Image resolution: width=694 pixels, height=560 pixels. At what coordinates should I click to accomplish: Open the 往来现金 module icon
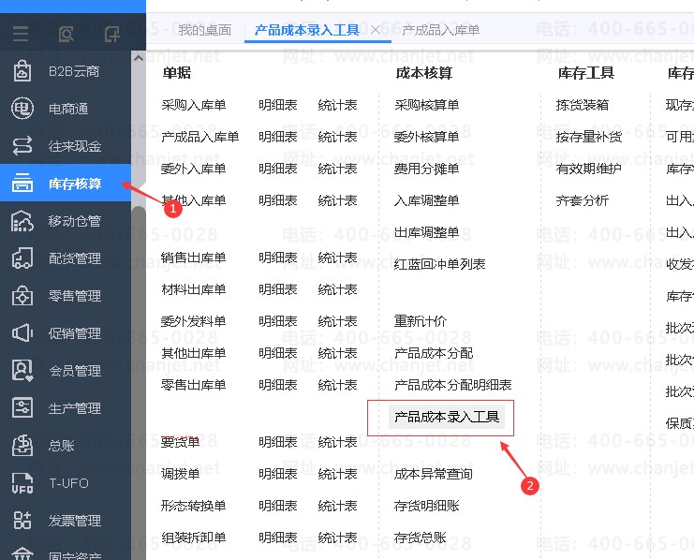coord(22,146)
